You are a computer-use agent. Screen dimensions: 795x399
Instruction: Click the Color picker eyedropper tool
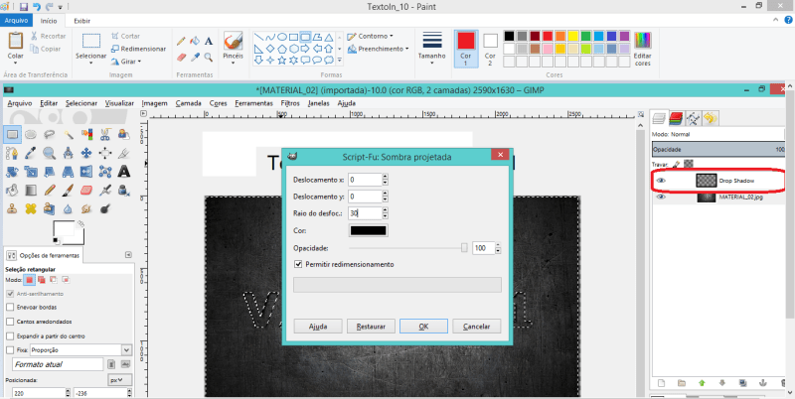[195, 57]
